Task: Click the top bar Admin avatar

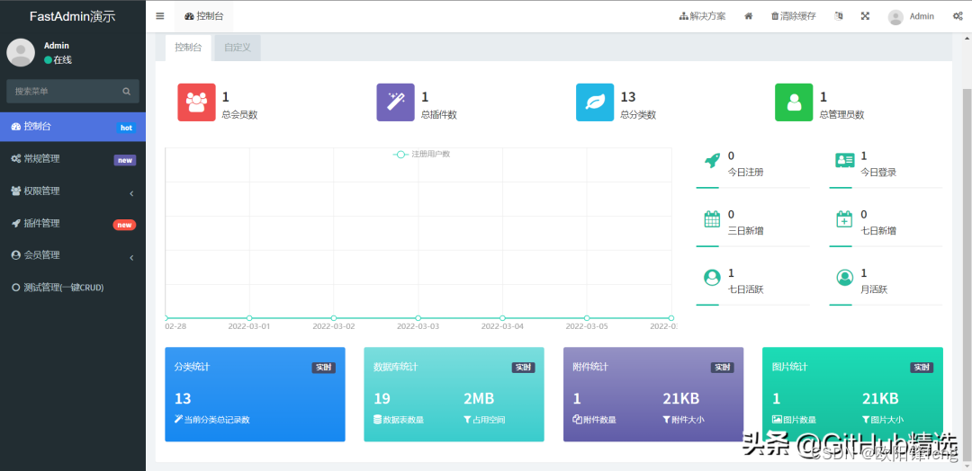Action: [x=895, y=17]
